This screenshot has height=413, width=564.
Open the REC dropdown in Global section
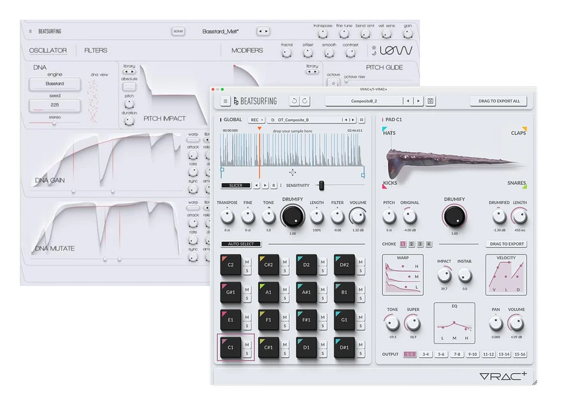[256, 120]
